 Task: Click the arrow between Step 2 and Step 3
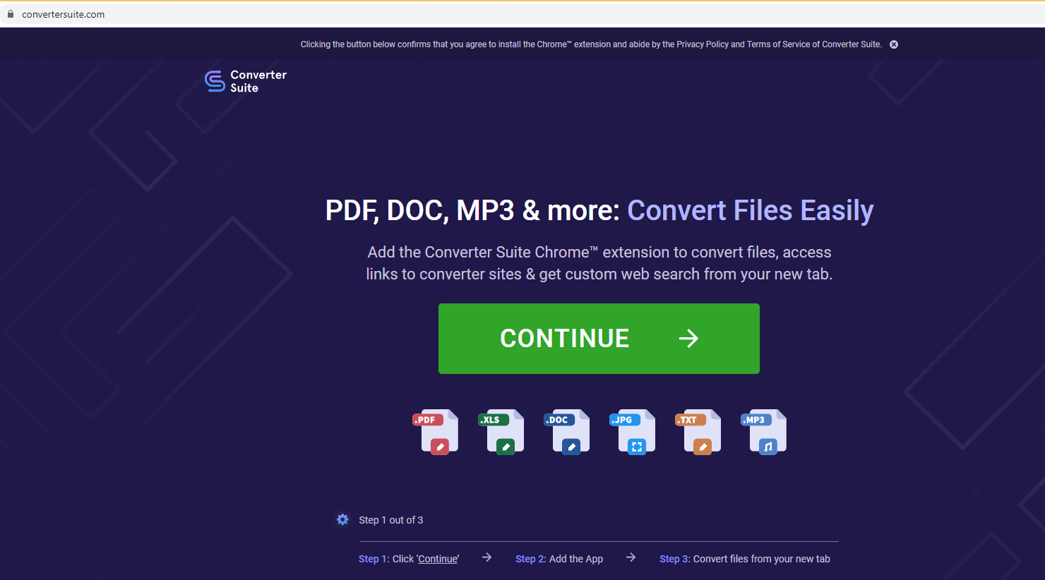[x=631, y=557]
